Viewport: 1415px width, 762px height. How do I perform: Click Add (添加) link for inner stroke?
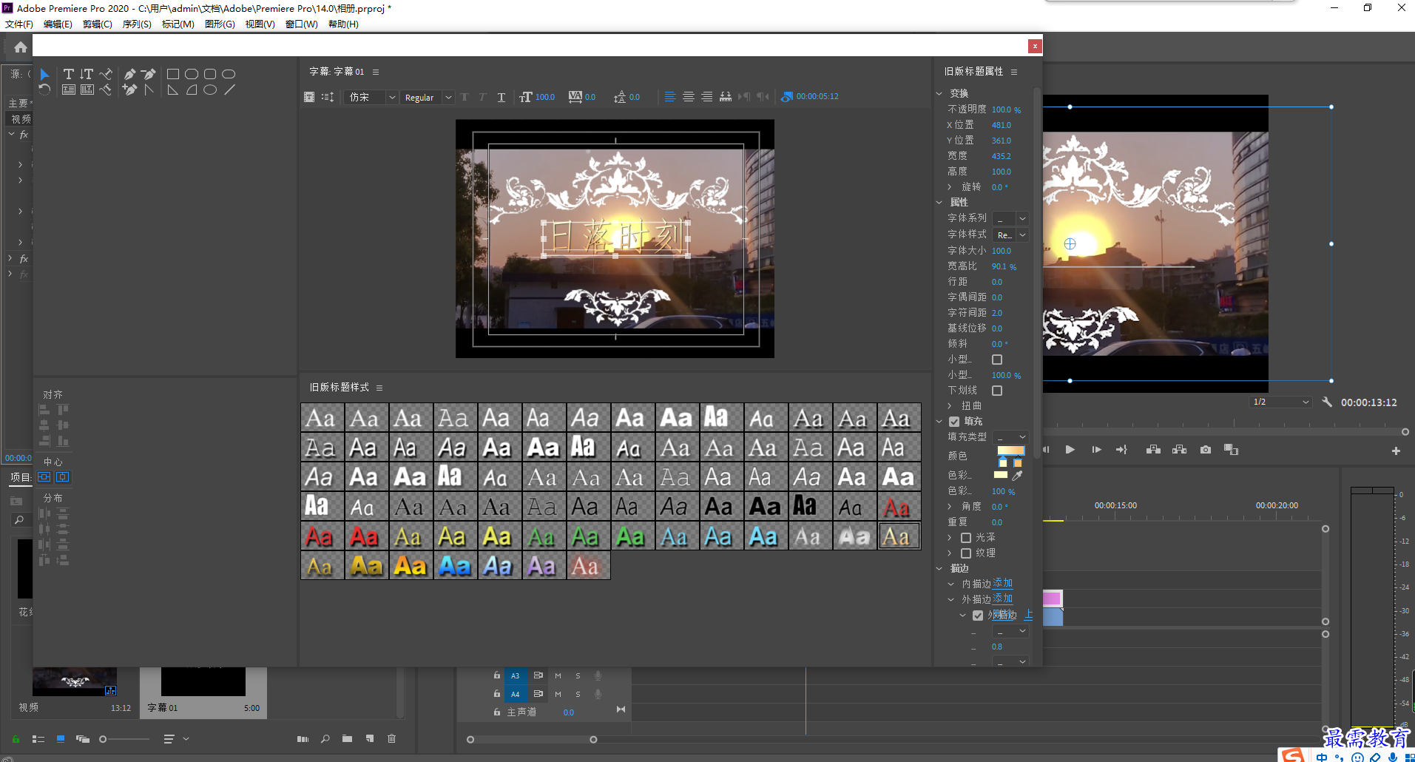(x=1003, y=584)
